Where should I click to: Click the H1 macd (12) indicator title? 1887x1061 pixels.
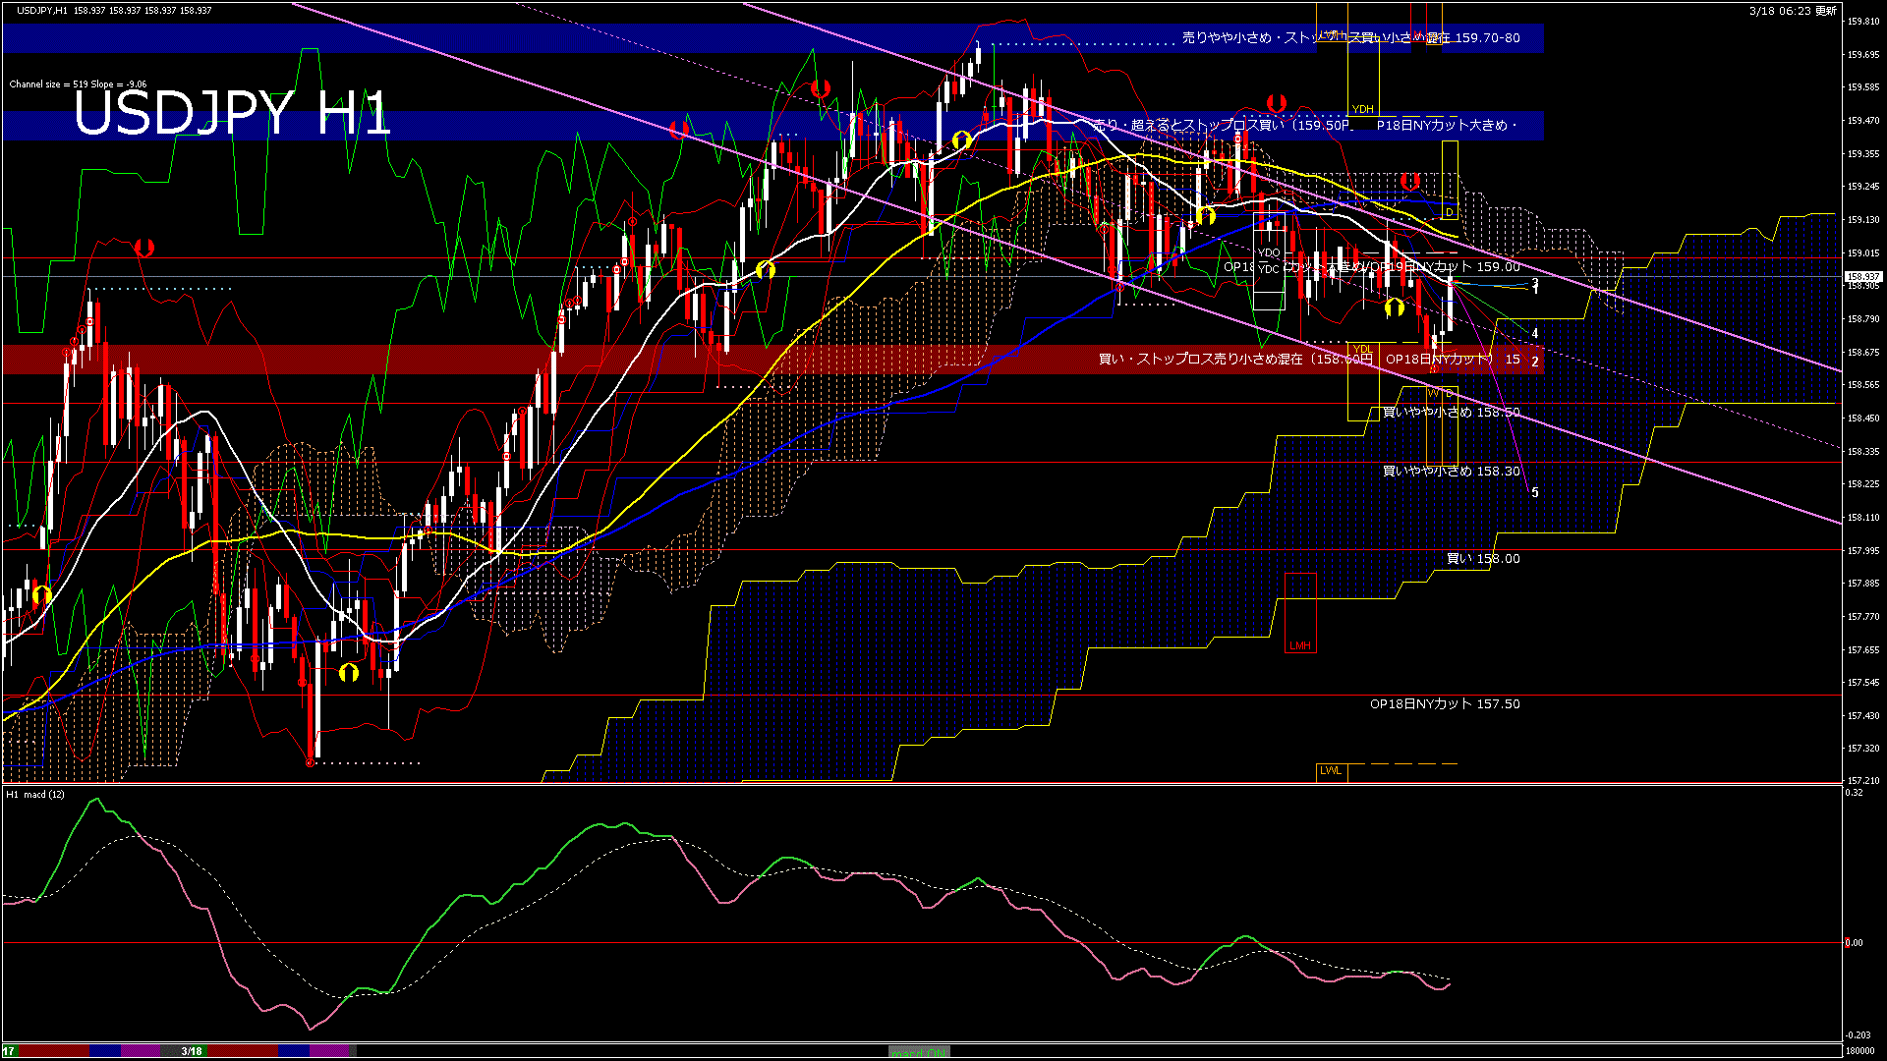35,794
